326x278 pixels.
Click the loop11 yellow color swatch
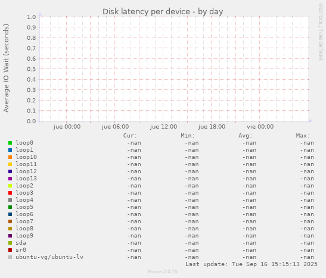pyautogui.click(x=10, y=164)
